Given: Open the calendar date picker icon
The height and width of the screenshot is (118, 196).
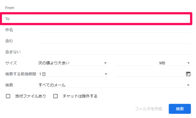Looking at the screenshot, I should point(188,74).
